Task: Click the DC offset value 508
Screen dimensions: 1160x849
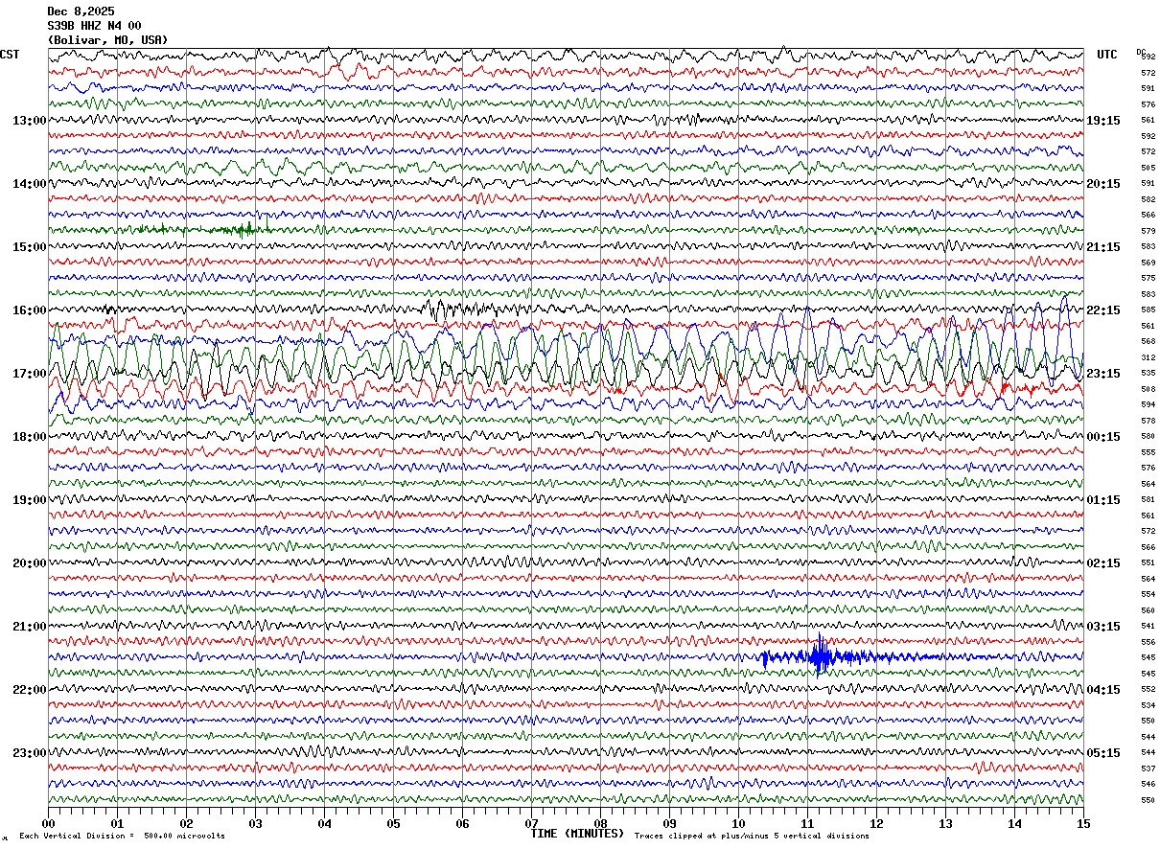Action: 1148,389
